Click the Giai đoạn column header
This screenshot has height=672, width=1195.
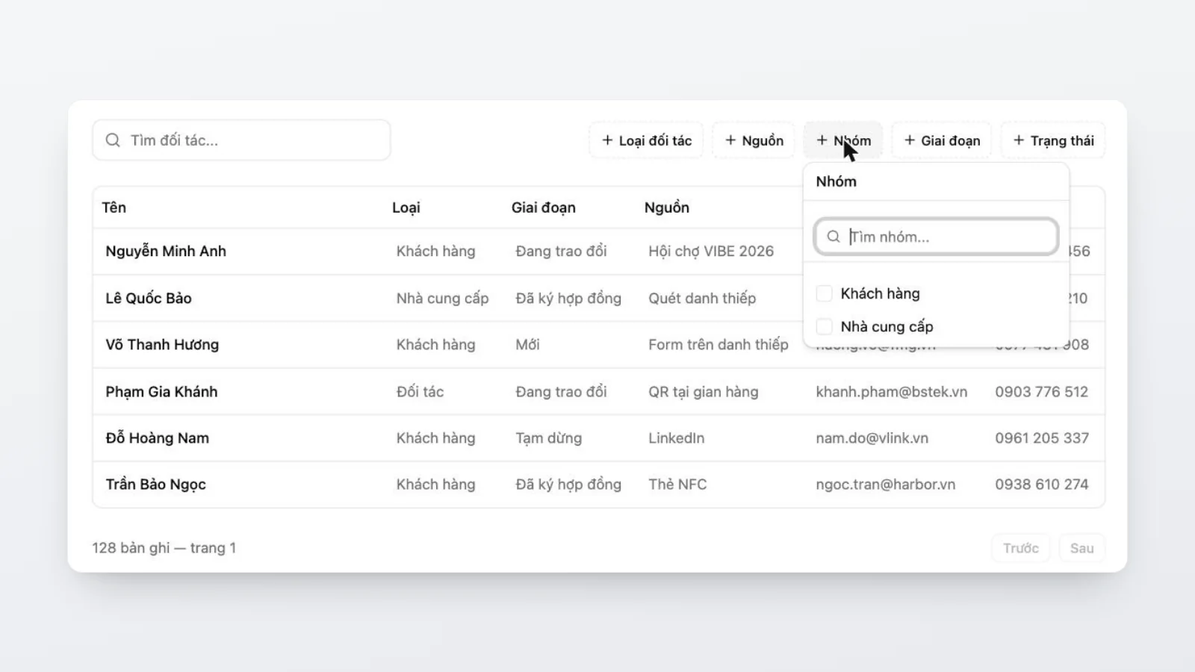544,208
